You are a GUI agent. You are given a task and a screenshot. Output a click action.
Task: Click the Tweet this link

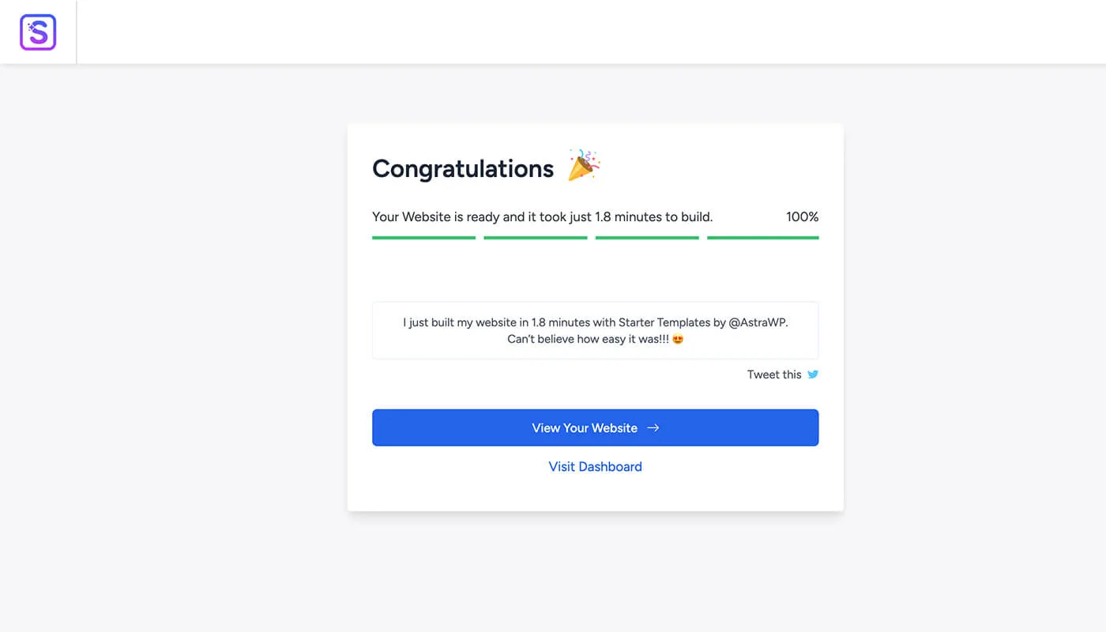[774, 374]
